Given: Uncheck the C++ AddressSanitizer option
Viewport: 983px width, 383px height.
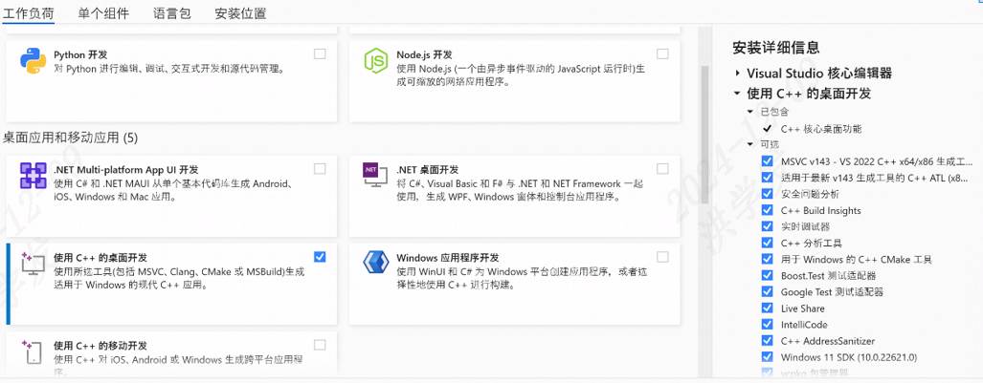Looking at the screenshot, I should tap(768, 340).
